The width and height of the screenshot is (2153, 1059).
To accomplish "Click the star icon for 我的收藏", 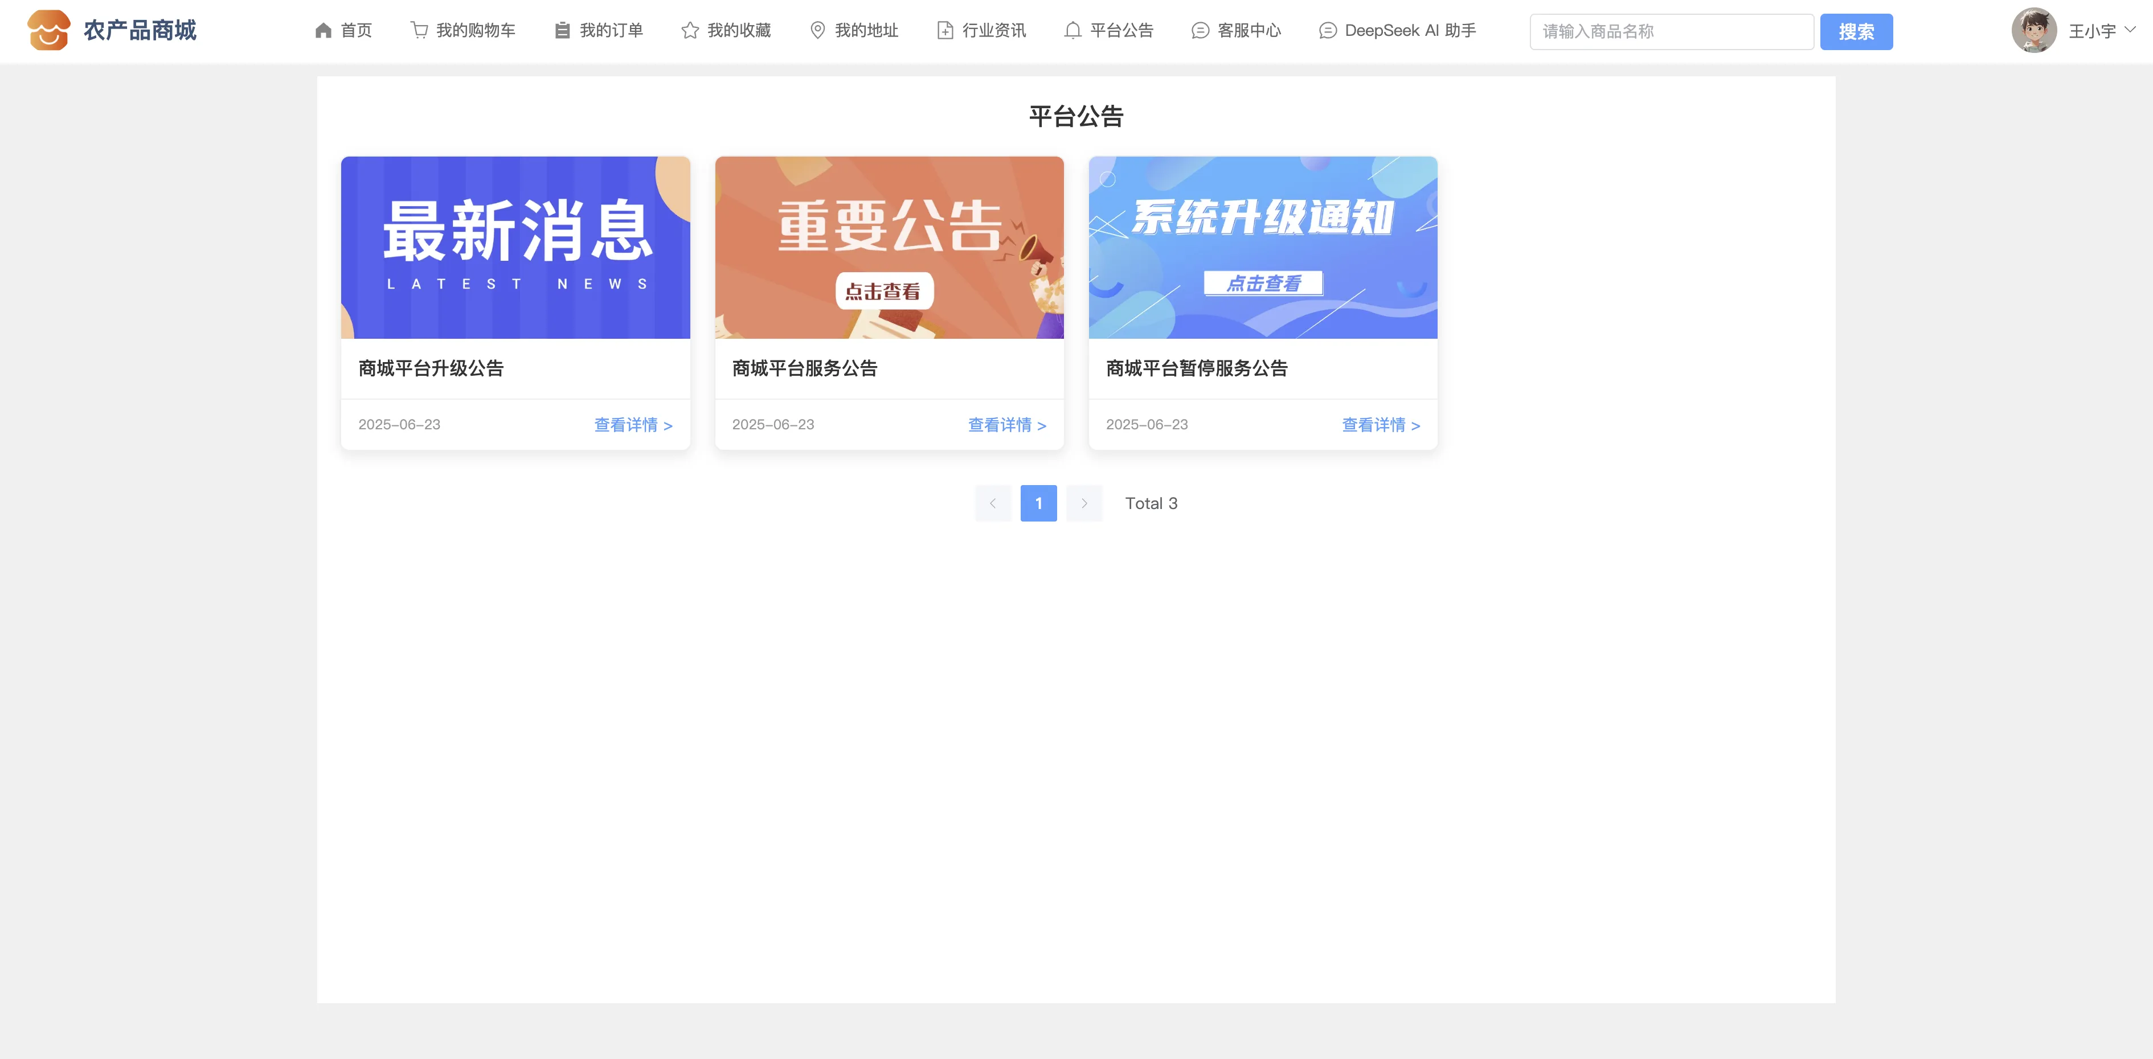I will [690, 31].
